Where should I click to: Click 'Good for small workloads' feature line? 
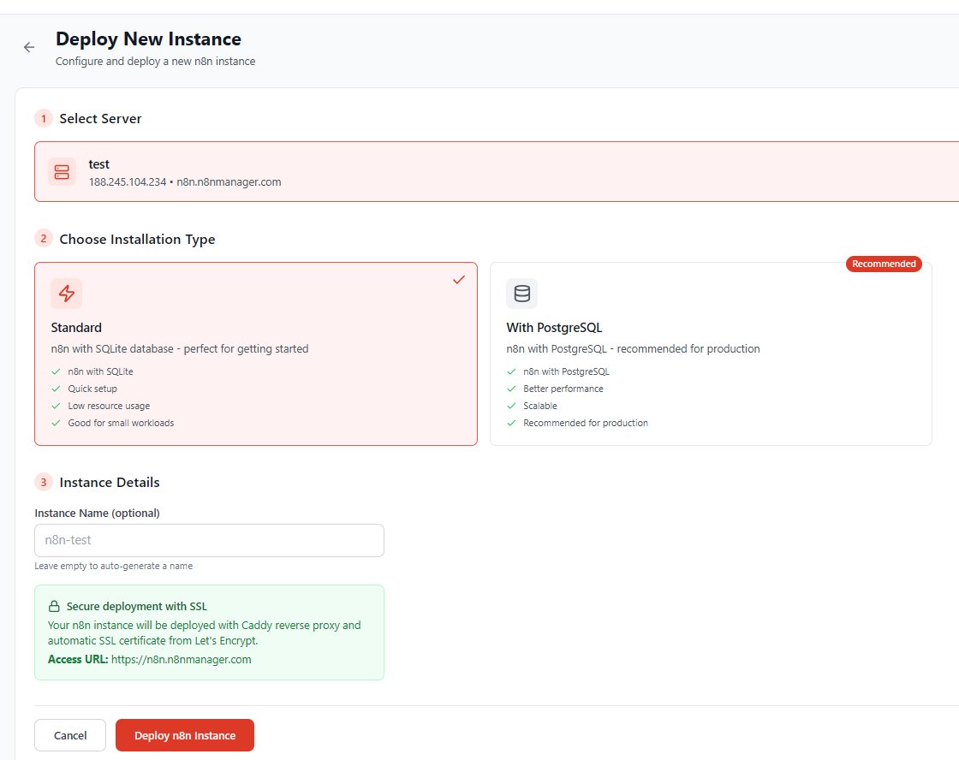(121, 423)
